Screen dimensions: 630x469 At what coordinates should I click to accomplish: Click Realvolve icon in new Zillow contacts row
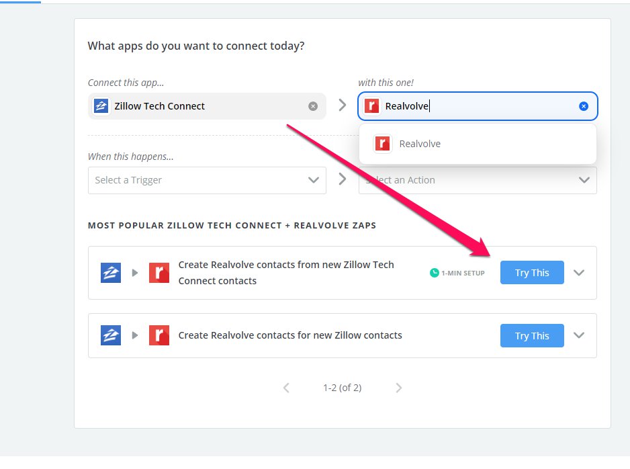point(159,335)
